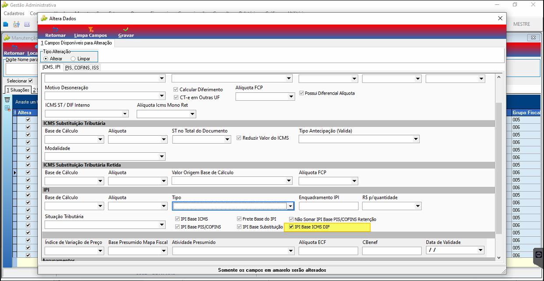Open ICMS ST / DIF Interno dropdown
This screenshot has width=544, height=281.
(x=125, y=114)
